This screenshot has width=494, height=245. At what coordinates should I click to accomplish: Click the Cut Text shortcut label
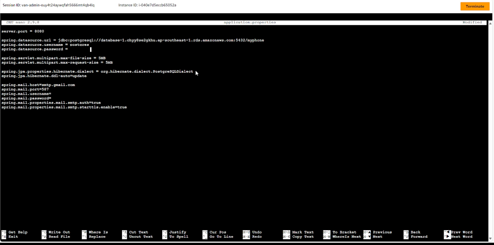(x=138, y=232)
